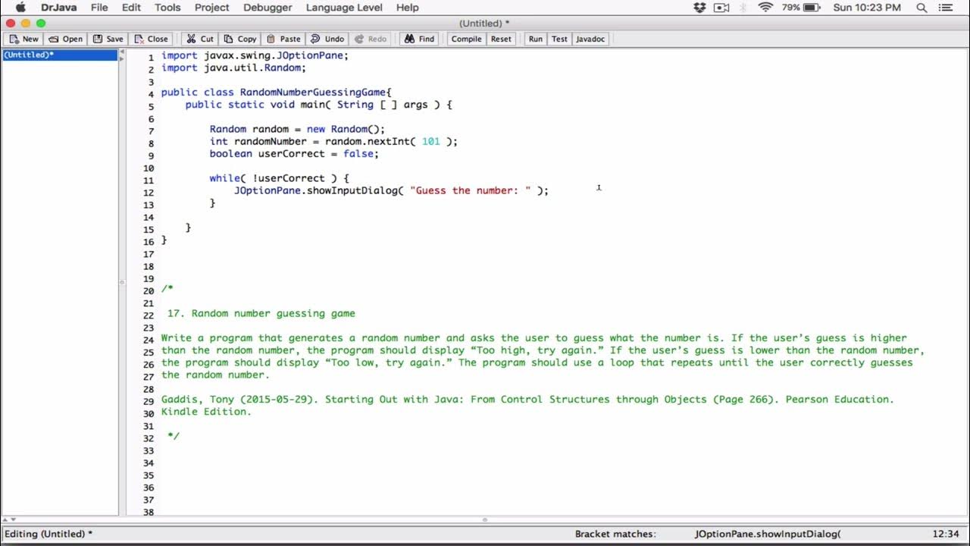Viewport: 970px width, 546px height.
Task: Click the comment heading '17. Random number guessing game'
Action: [261, 314]
